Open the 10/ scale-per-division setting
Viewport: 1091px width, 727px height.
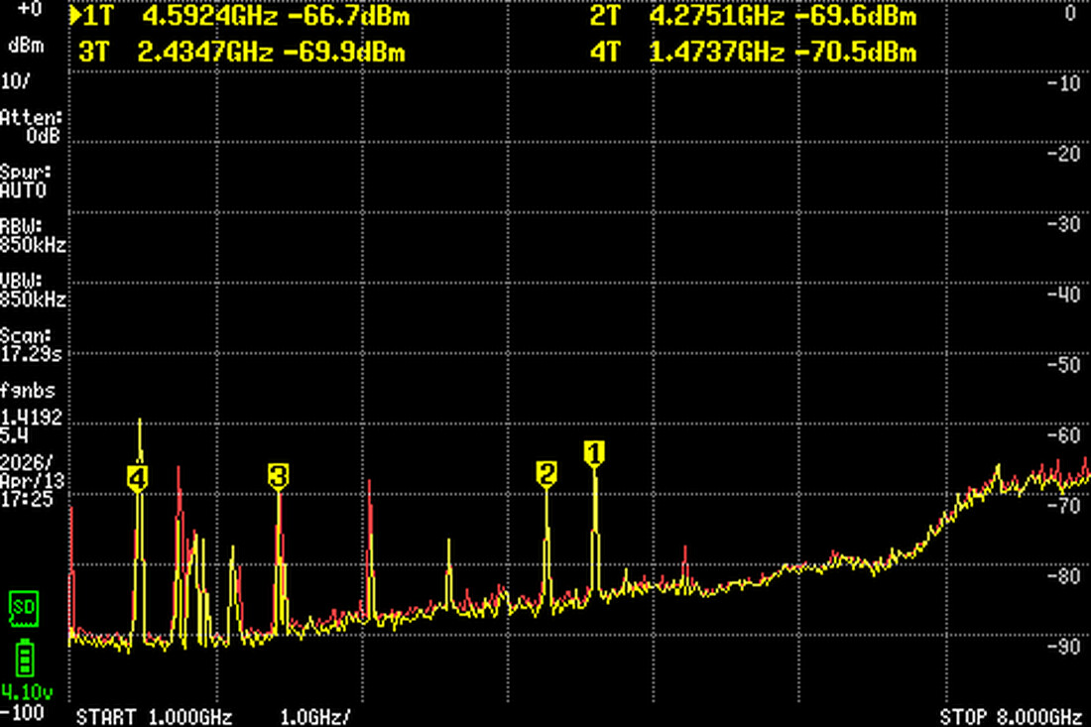pos(18,80)
